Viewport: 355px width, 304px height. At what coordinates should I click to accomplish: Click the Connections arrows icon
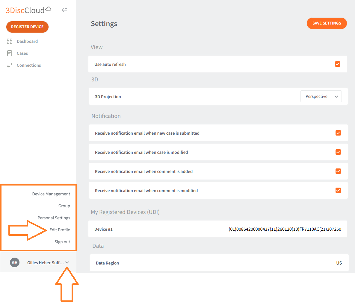point(10,65)
